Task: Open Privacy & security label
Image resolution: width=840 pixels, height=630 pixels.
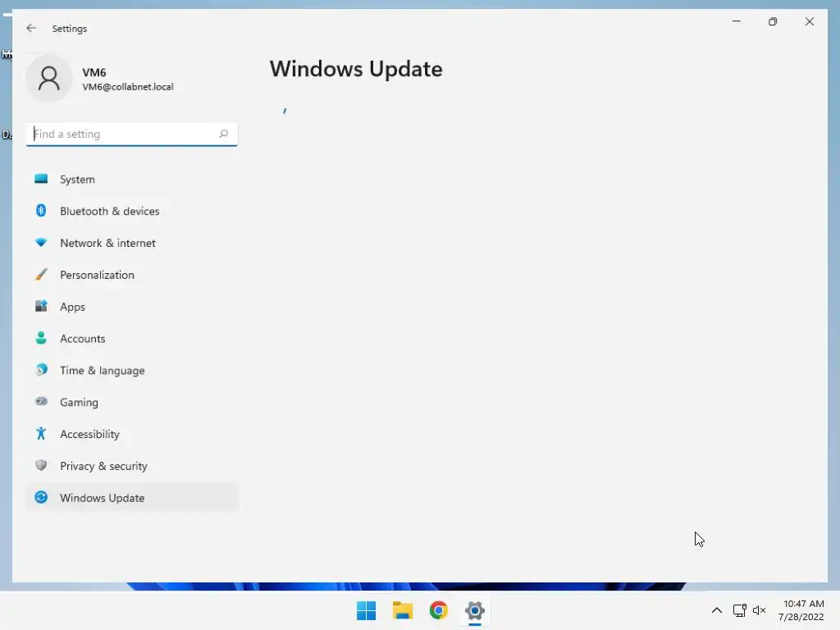Action: point(103,466)
